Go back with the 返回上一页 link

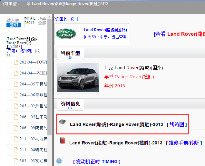coord(66,19)
